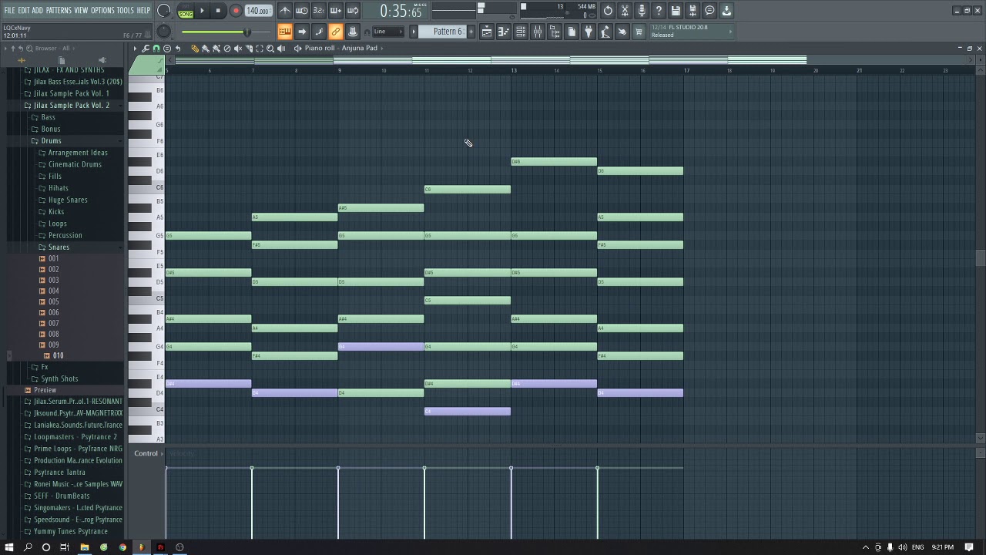Open the plugin picker plug icon

[589, 32]
